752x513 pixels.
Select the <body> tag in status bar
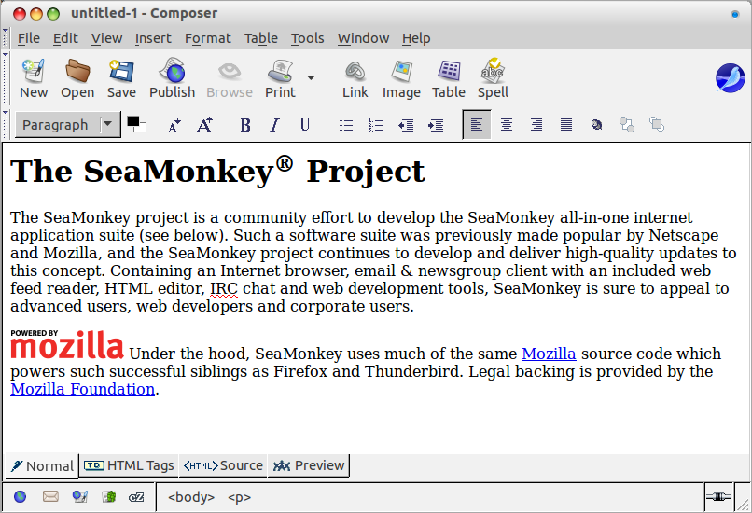[x=191, y=497]
